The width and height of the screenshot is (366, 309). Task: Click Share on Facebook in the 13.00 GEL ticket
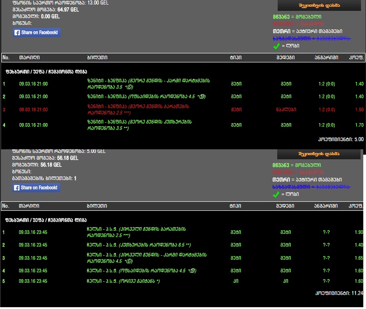point(37,33)
